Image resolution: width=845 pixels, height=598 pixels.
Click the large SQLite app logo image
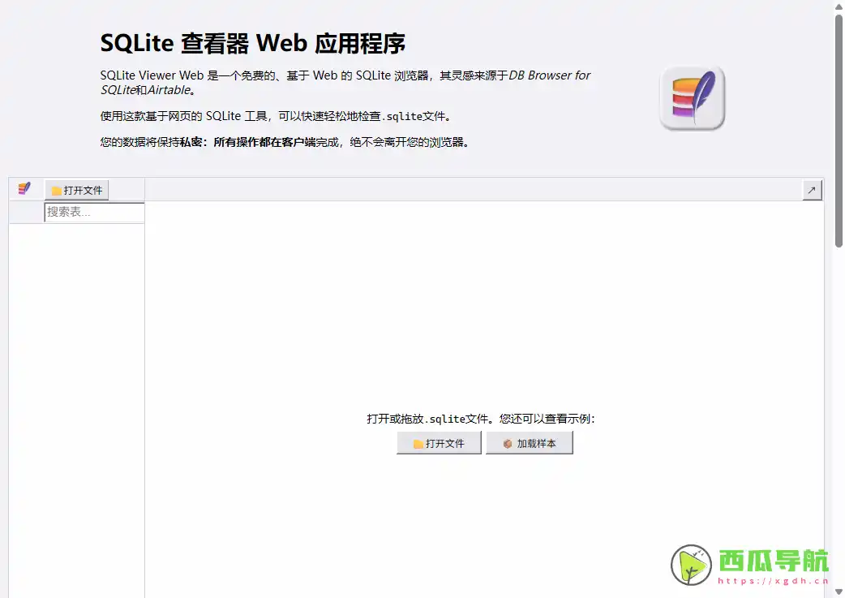point(692,97)
